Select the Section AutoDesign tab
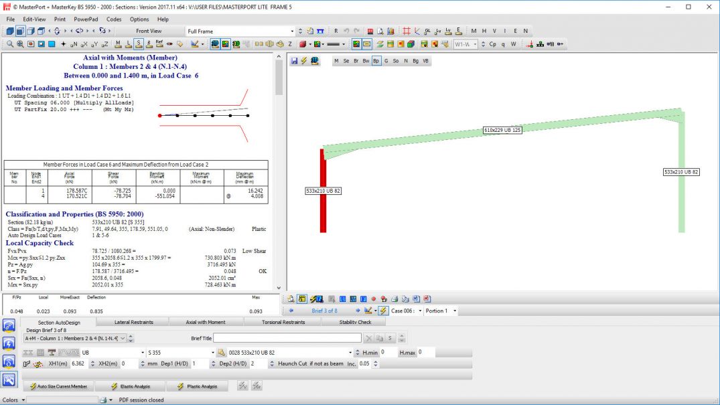The height and width of the screenshot is (405, 720). (59, 323)
